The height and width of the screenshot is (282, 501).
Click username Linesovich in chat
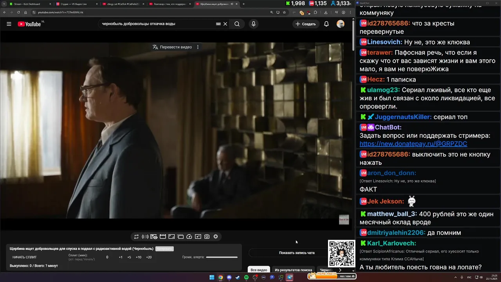384,42
